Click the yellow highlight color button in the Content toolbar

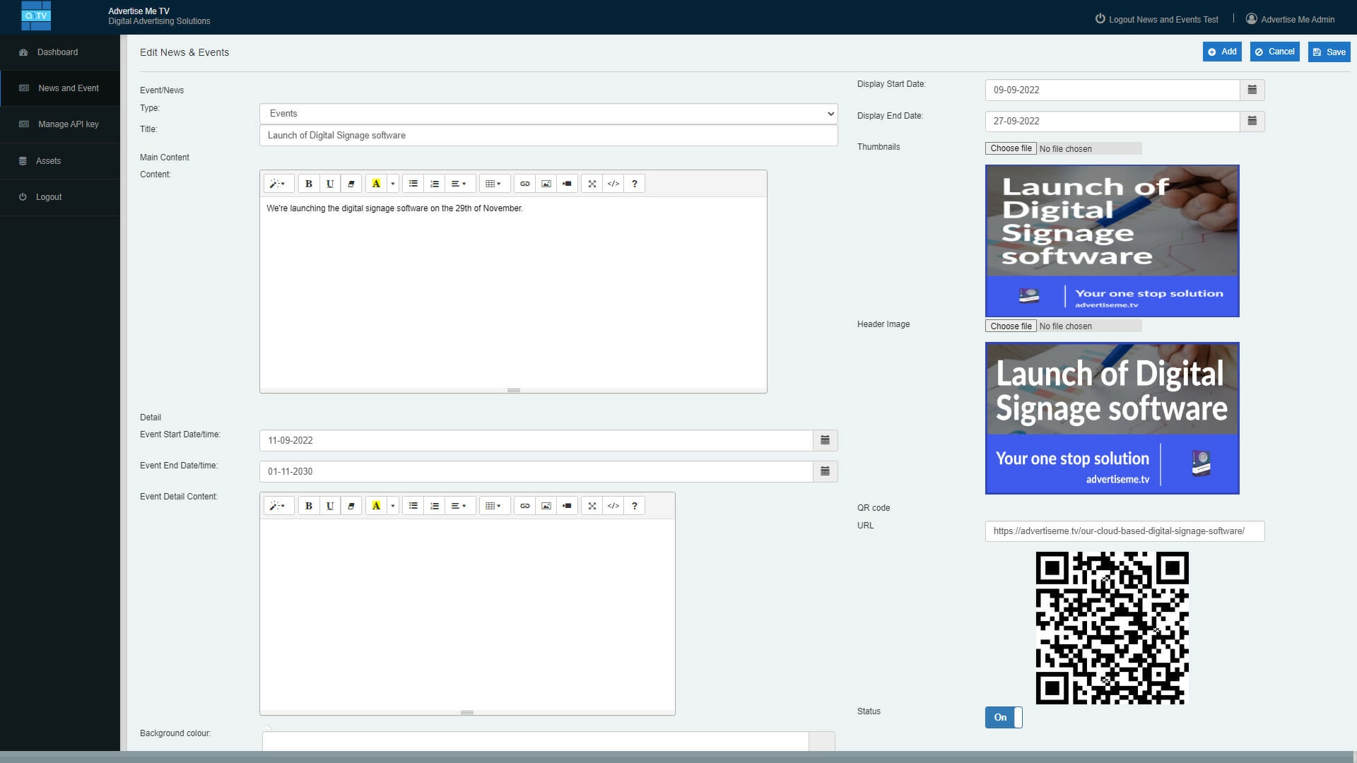[x=376, y=184]
